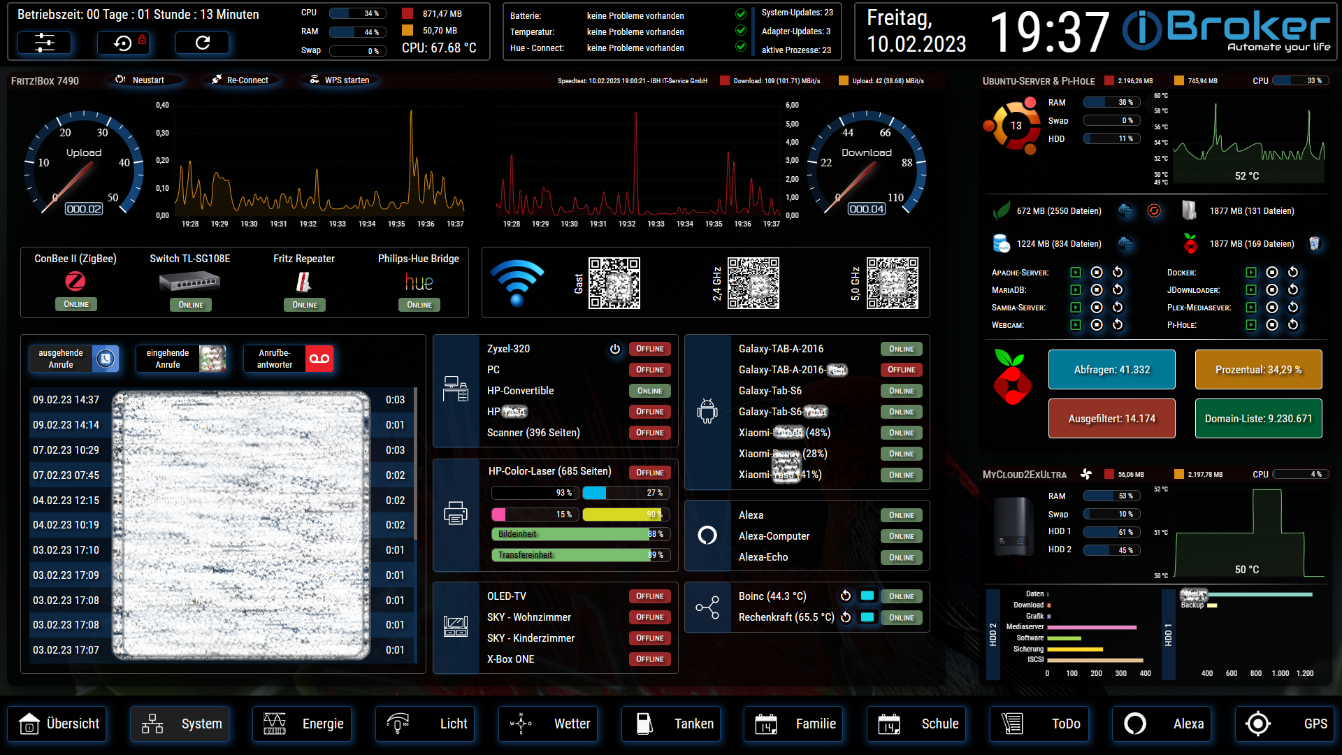This screenshot has height=755, width=1342.
Task: Click WPS starten
Action: [340, 80]
